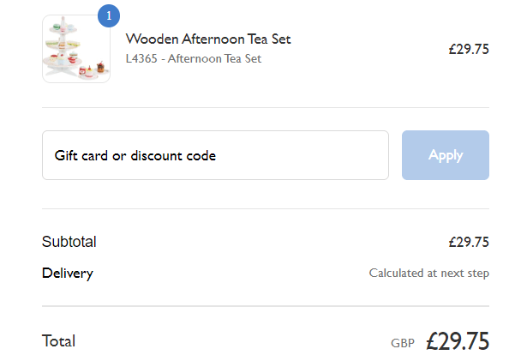
Task: Click the GBP currency indicator
Action: pos(403,343)
